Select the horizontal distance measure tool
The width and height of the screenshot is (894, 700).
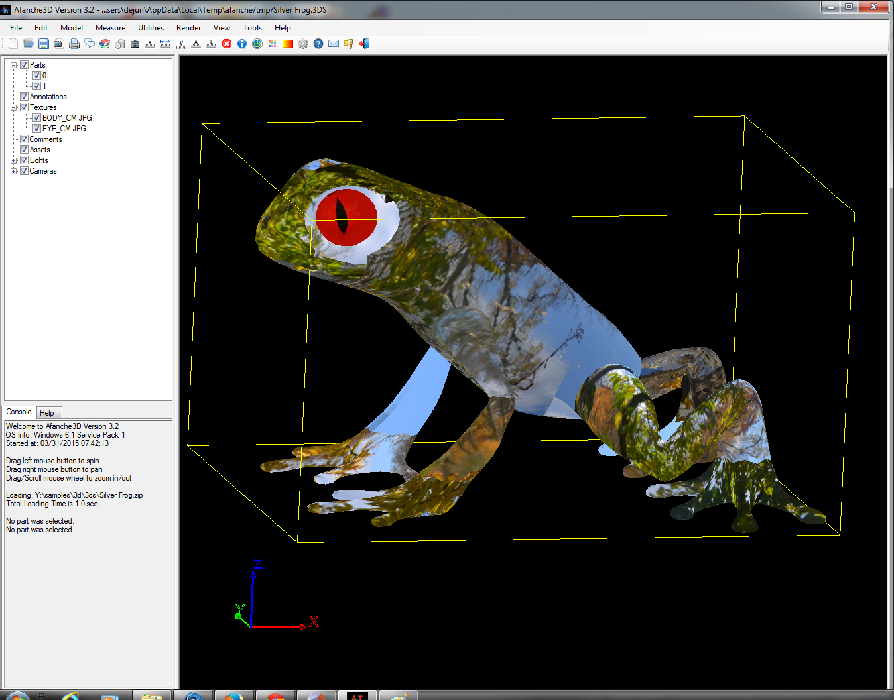[166, 44]
